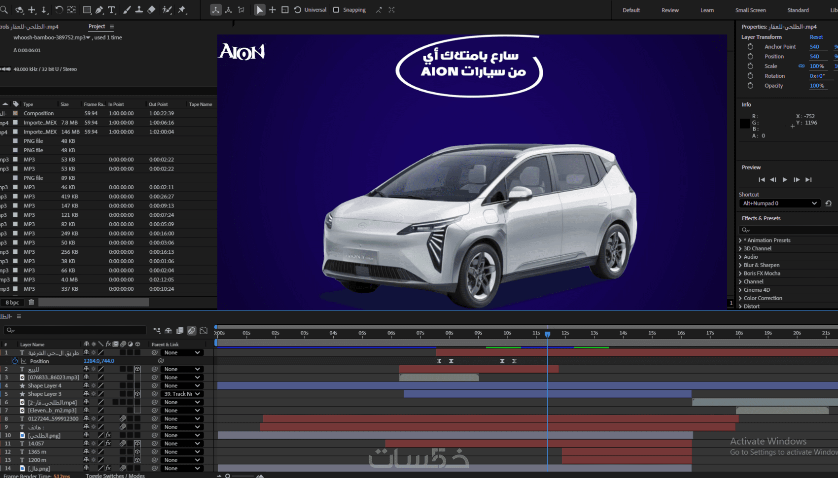The image size is (838, 478).
Task: Click the Anchor Point stopwatch icon
Action: (x=750, y=47)
